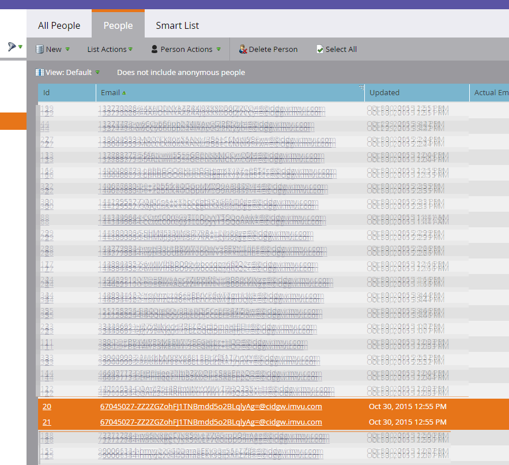Open the List Actions dropdown
This screenshot has height=465, width=509.
click(110, 50)
